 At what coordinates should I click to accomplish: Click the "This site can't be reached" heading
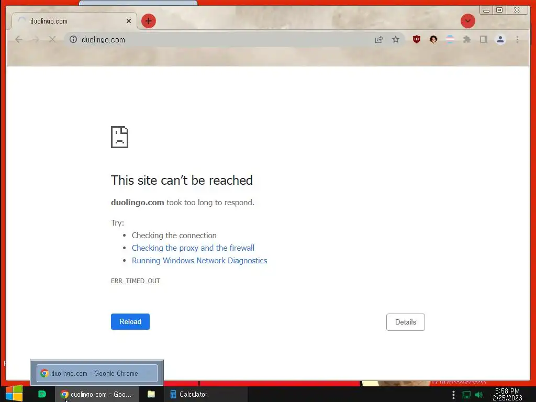point(182,180)
